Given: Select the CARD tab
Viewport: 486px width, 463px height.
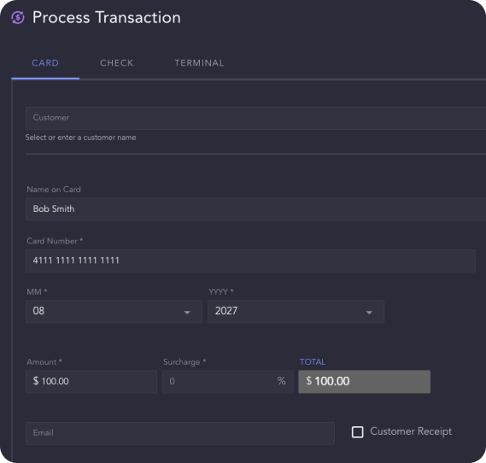Looking at the screenshot, I should [x=45, y=63].
